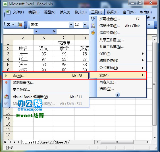Select row 3 header

pos(8,54)
